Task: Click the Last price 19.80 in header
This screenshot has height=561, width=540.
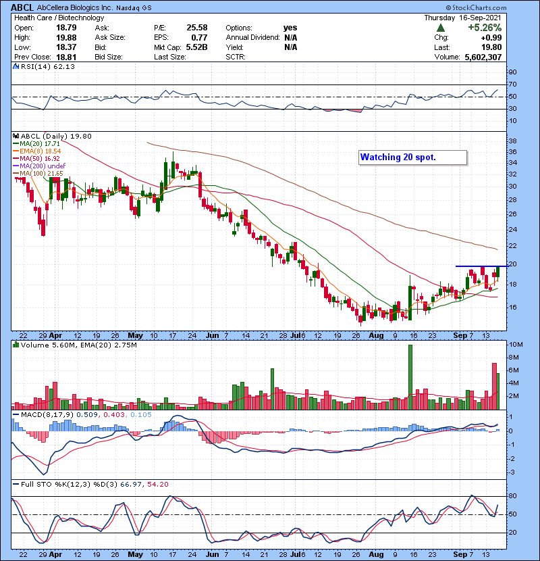Action: [491, 47]
